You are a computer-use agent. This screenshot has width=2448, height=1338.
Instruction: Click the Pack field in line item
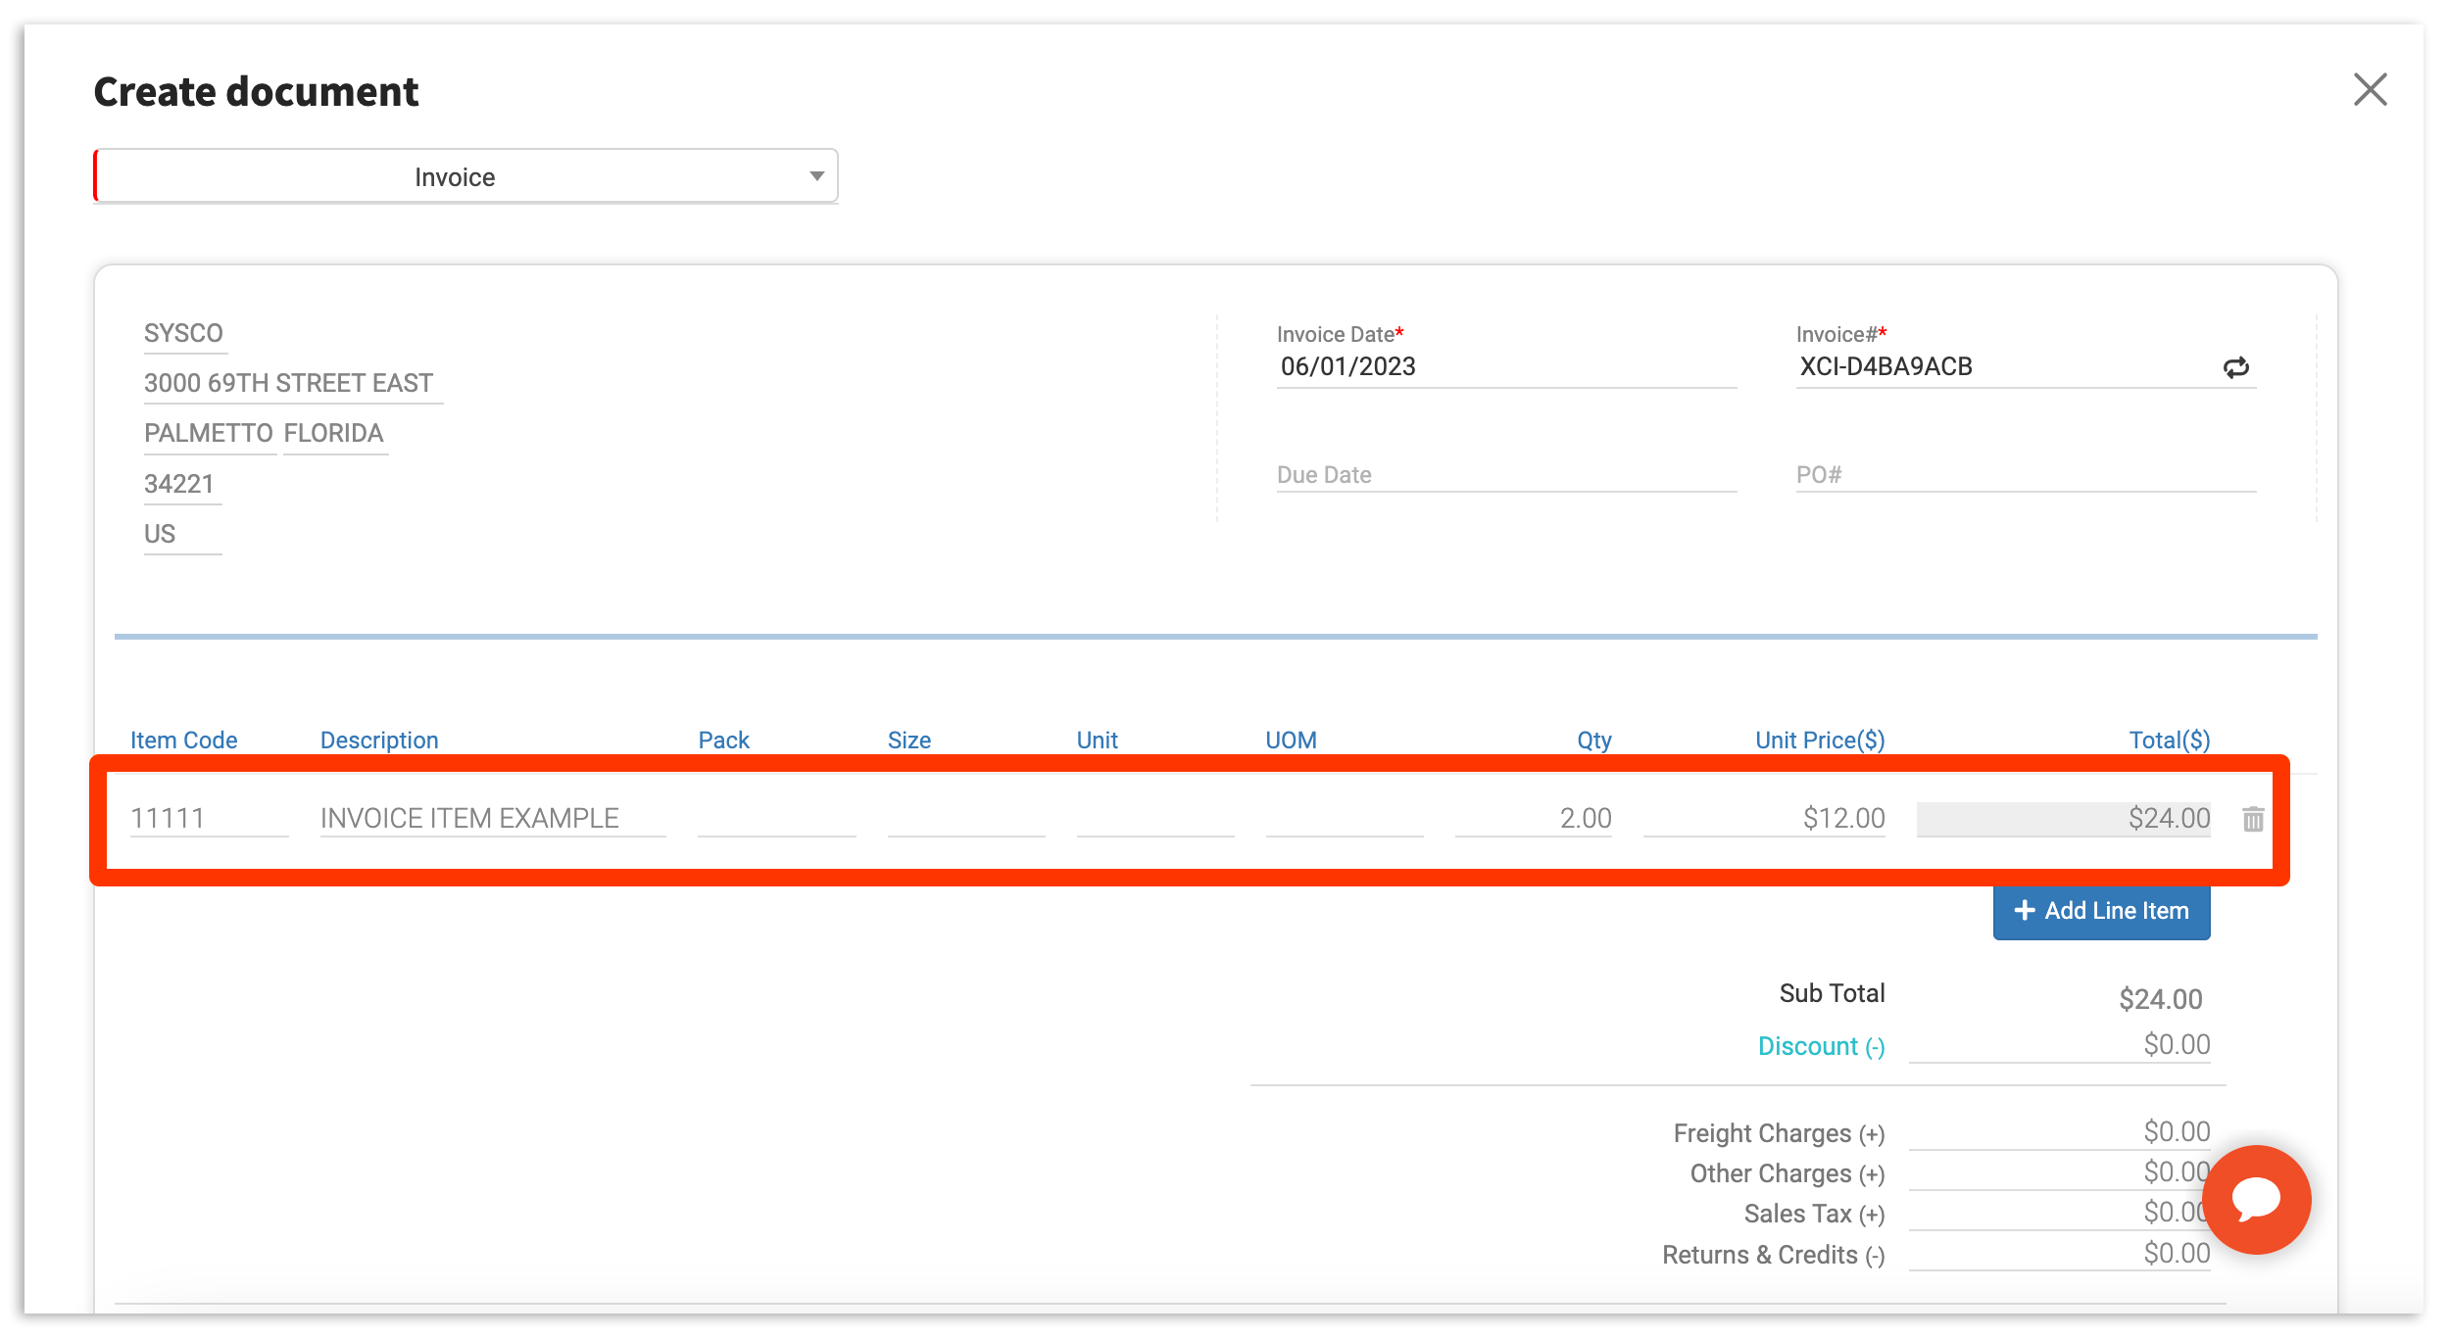[x=776, y=818]
